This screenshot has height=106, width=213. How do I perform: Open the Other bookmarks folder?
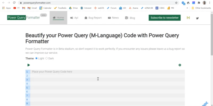201,8
